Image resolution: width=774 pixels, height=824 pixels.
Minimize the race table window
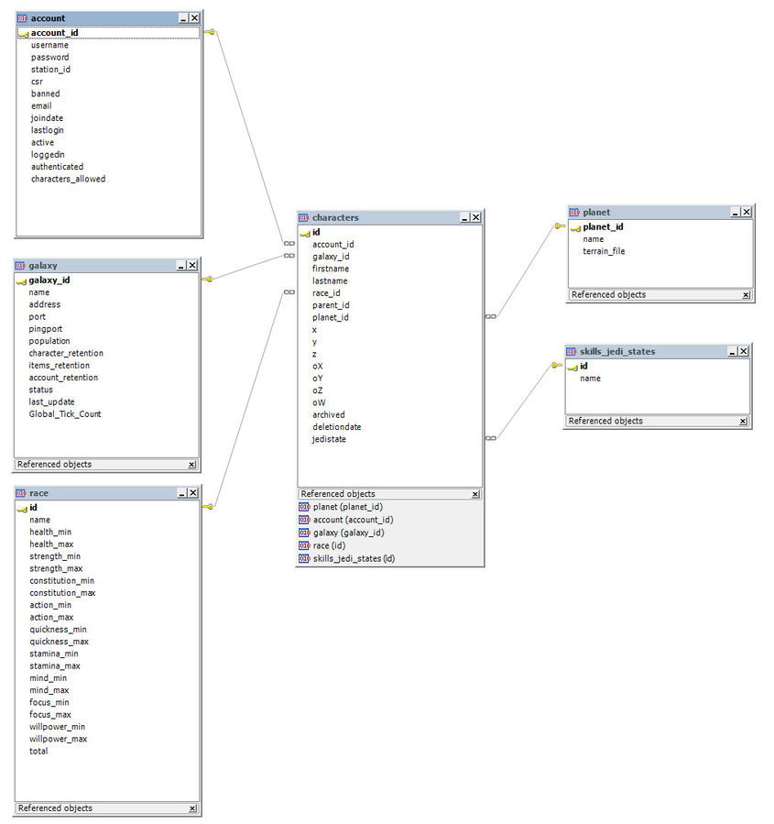pos(180,493)
